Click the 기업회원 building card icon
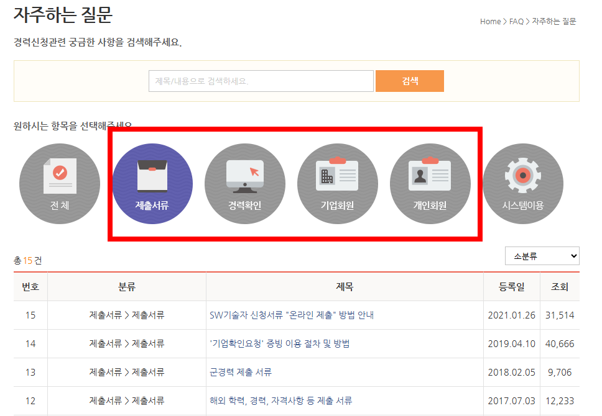This screenshot has width=602, height=416. click(x=338, y=184)
